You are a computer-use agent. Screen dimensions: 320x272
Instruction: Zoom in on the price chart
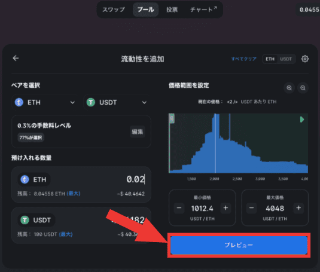click(x=289, y=88)
